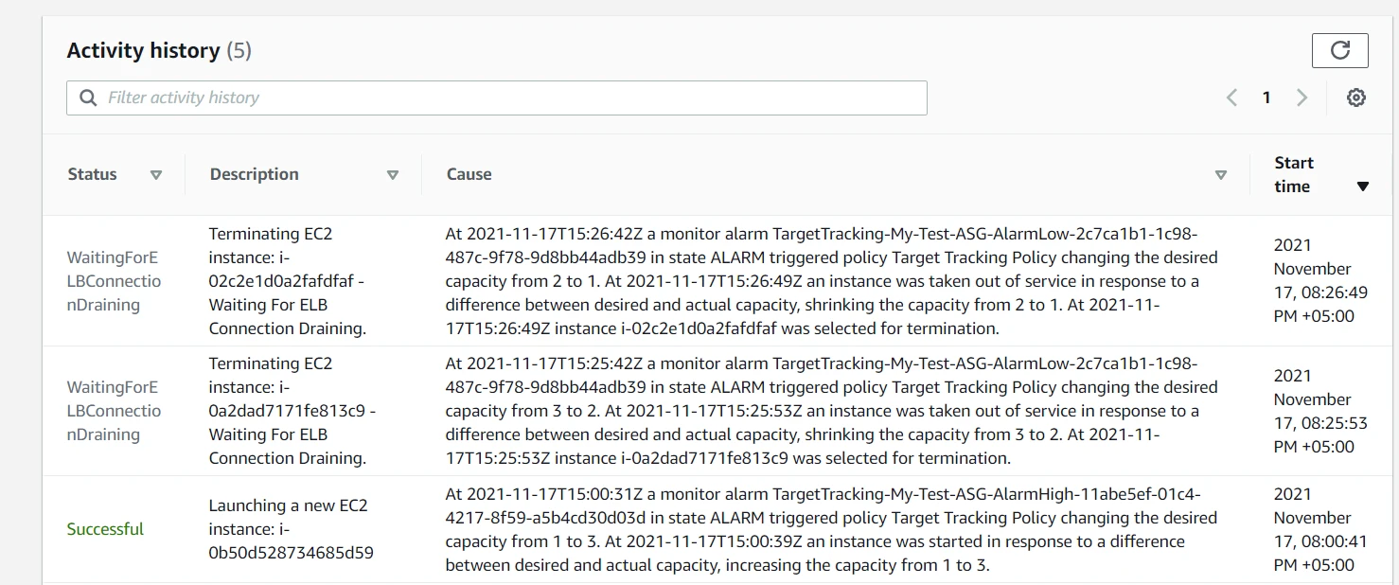The image size is (1399, 585).
Task: Open the Description column filter dropdown
Action: [x=392, y=174]
